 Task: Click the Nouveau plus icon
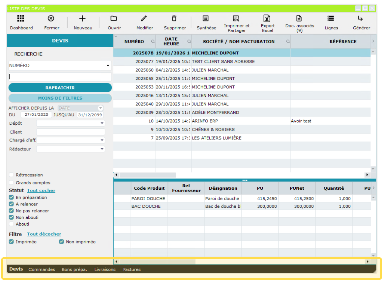(82, 18)
